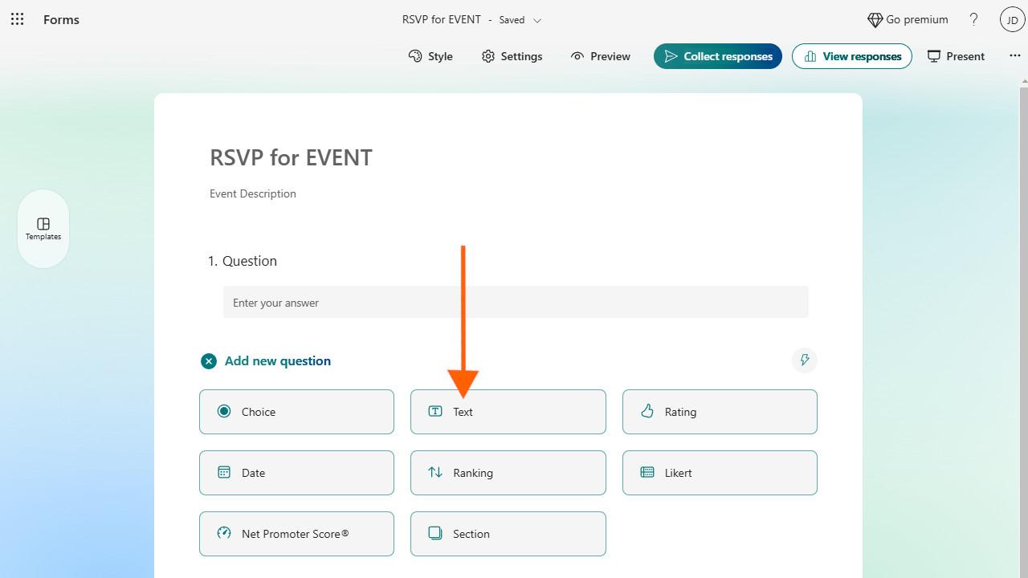Preview the form
The height and width of the screenshot is (578, 1028).
(600, 56)
